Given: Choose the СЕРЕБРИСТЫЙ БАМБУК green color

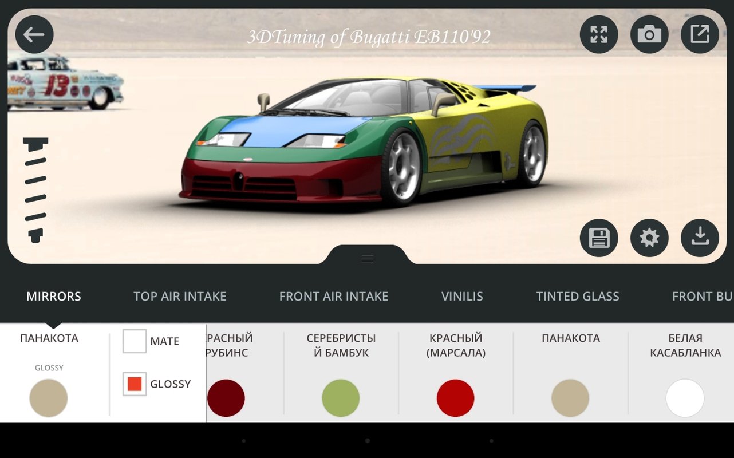Looking at the screenshot, I should point(341,398).
